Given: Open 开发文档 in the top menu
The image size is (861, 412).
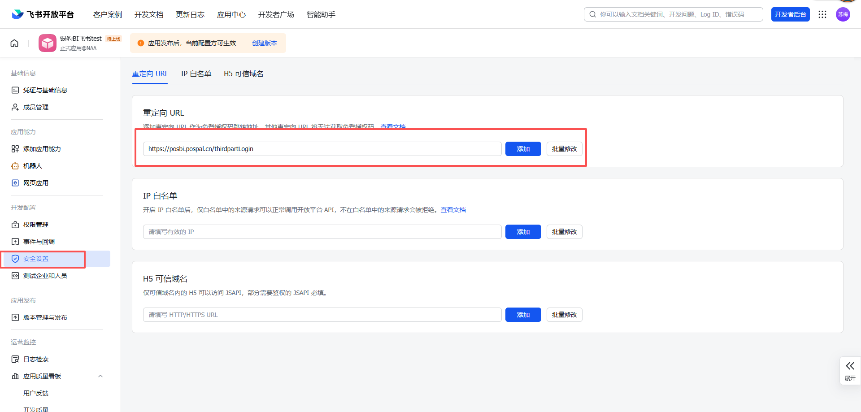Looking at the screenshot, I should click(149, 15).
